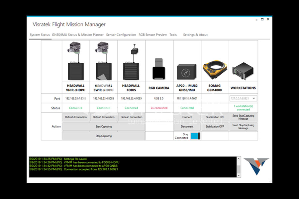Click the AP20 Connected status text

tap(187, 108)
